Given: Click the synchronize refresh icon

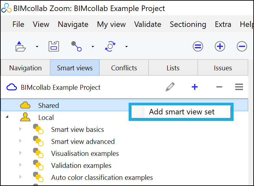Looking at the screenshot, I should (110, 46).
